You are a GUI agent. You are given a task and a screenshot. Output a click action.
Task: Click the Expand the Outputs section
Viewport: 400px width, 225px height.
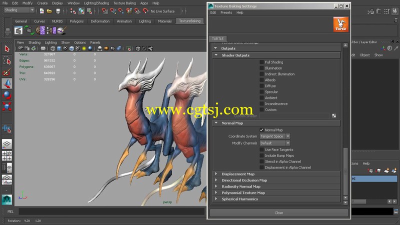tap(215, 48)
